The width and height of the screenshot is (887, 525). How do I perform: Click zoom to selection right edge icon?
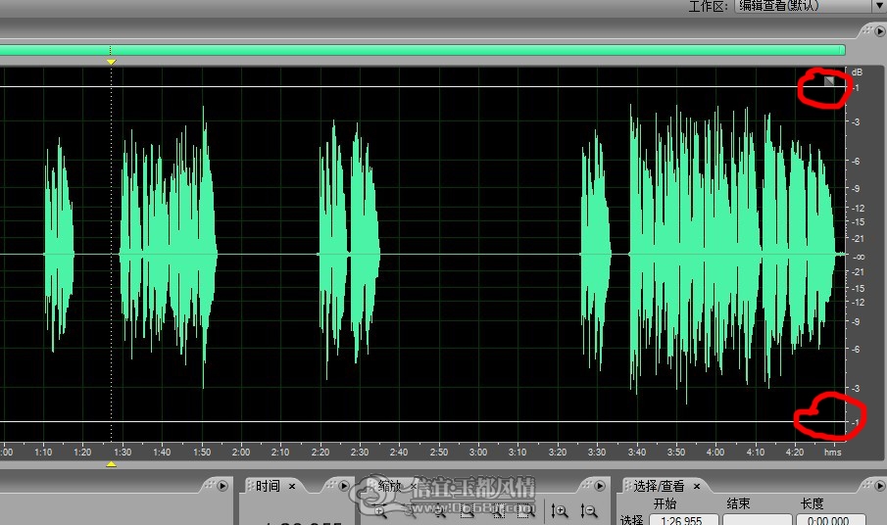click(524, 511)
